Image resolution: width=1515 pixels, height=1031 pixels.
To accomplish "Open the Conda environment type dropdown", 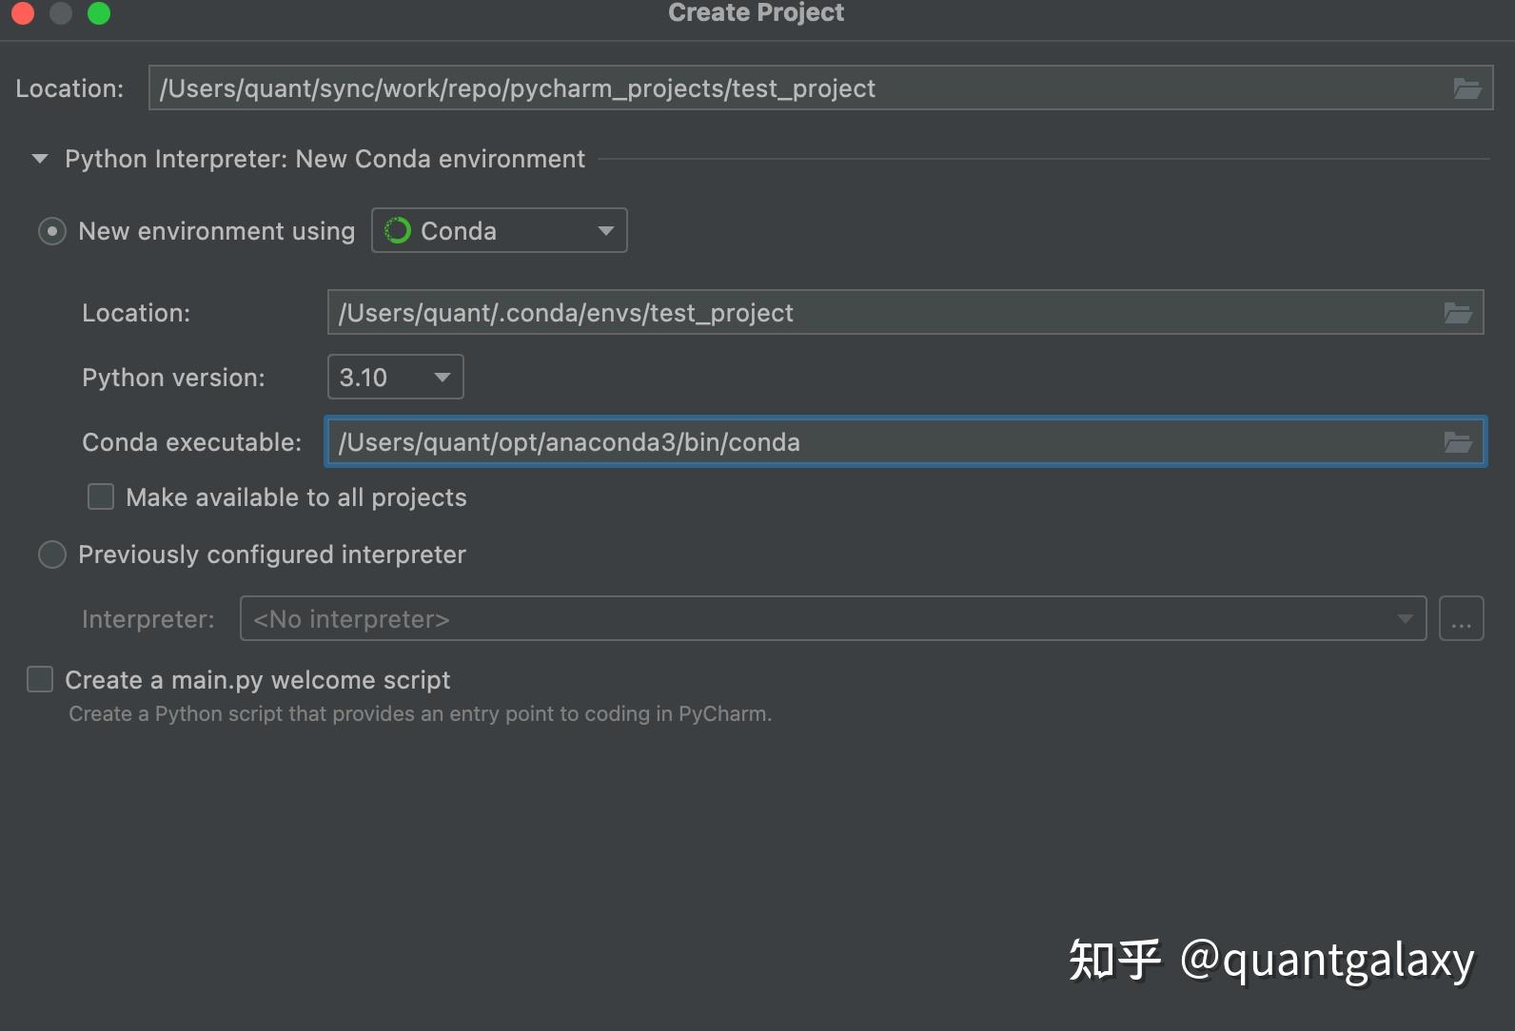I will (x=500, y=230).
